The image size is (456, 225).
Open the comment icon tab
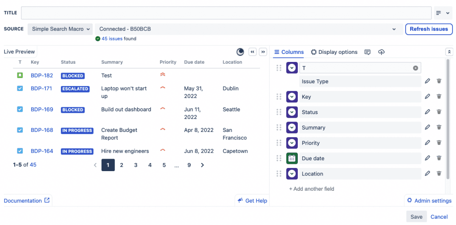367,52
